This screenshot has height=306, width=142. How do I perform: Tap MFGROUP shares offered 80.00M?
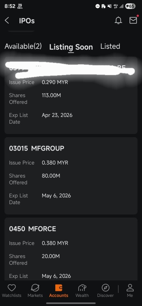point(51,176)
